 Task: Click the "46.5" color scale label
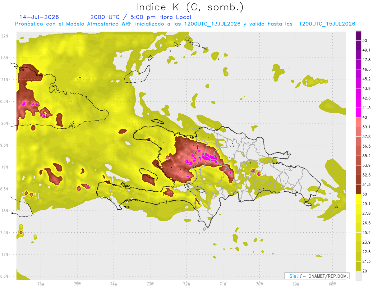[366, 69]
